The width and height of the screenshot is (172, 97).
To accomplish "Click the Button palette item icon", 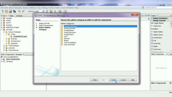I will (x=152, y=29).
